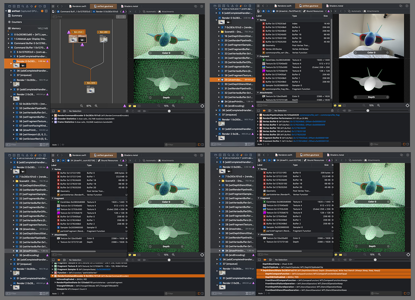Open Bound Resources jump bar item in top-right window
The height and width of the screenshot is (300, 415).
point(313,11)
